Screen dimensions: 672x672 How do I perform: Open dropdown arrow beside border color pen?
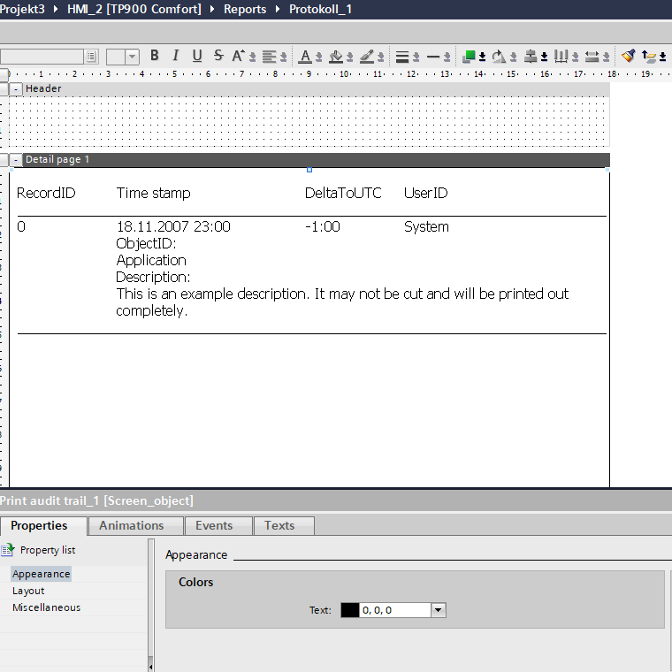pyautogui.click(x=380, y=57)
